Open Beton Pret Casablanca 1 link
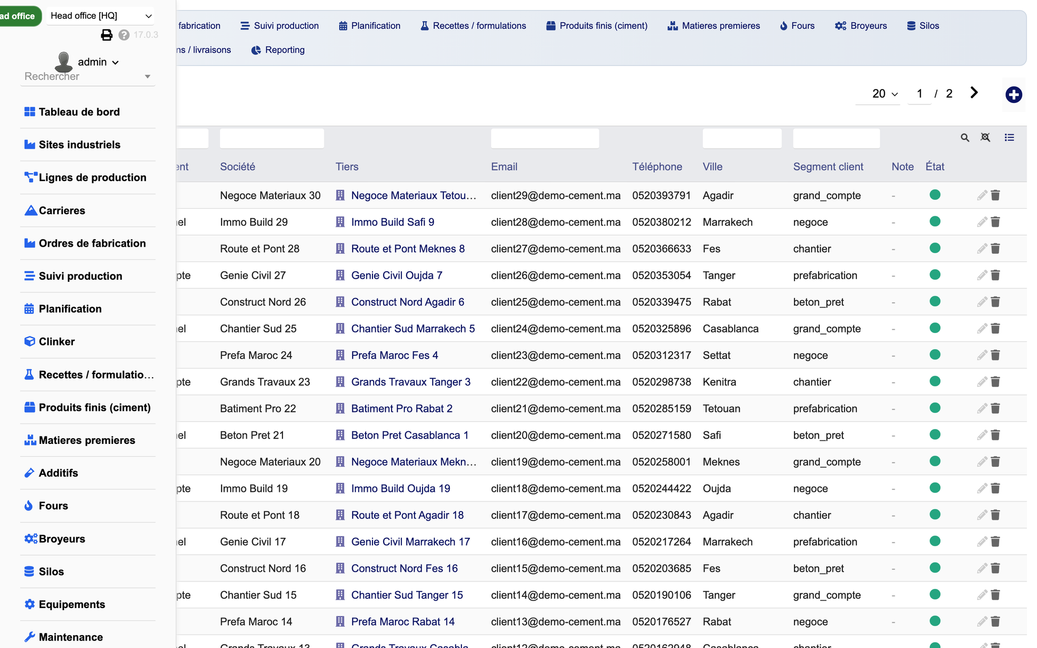The width and height of the screenshot is (1037, 648). click(410, 435)
